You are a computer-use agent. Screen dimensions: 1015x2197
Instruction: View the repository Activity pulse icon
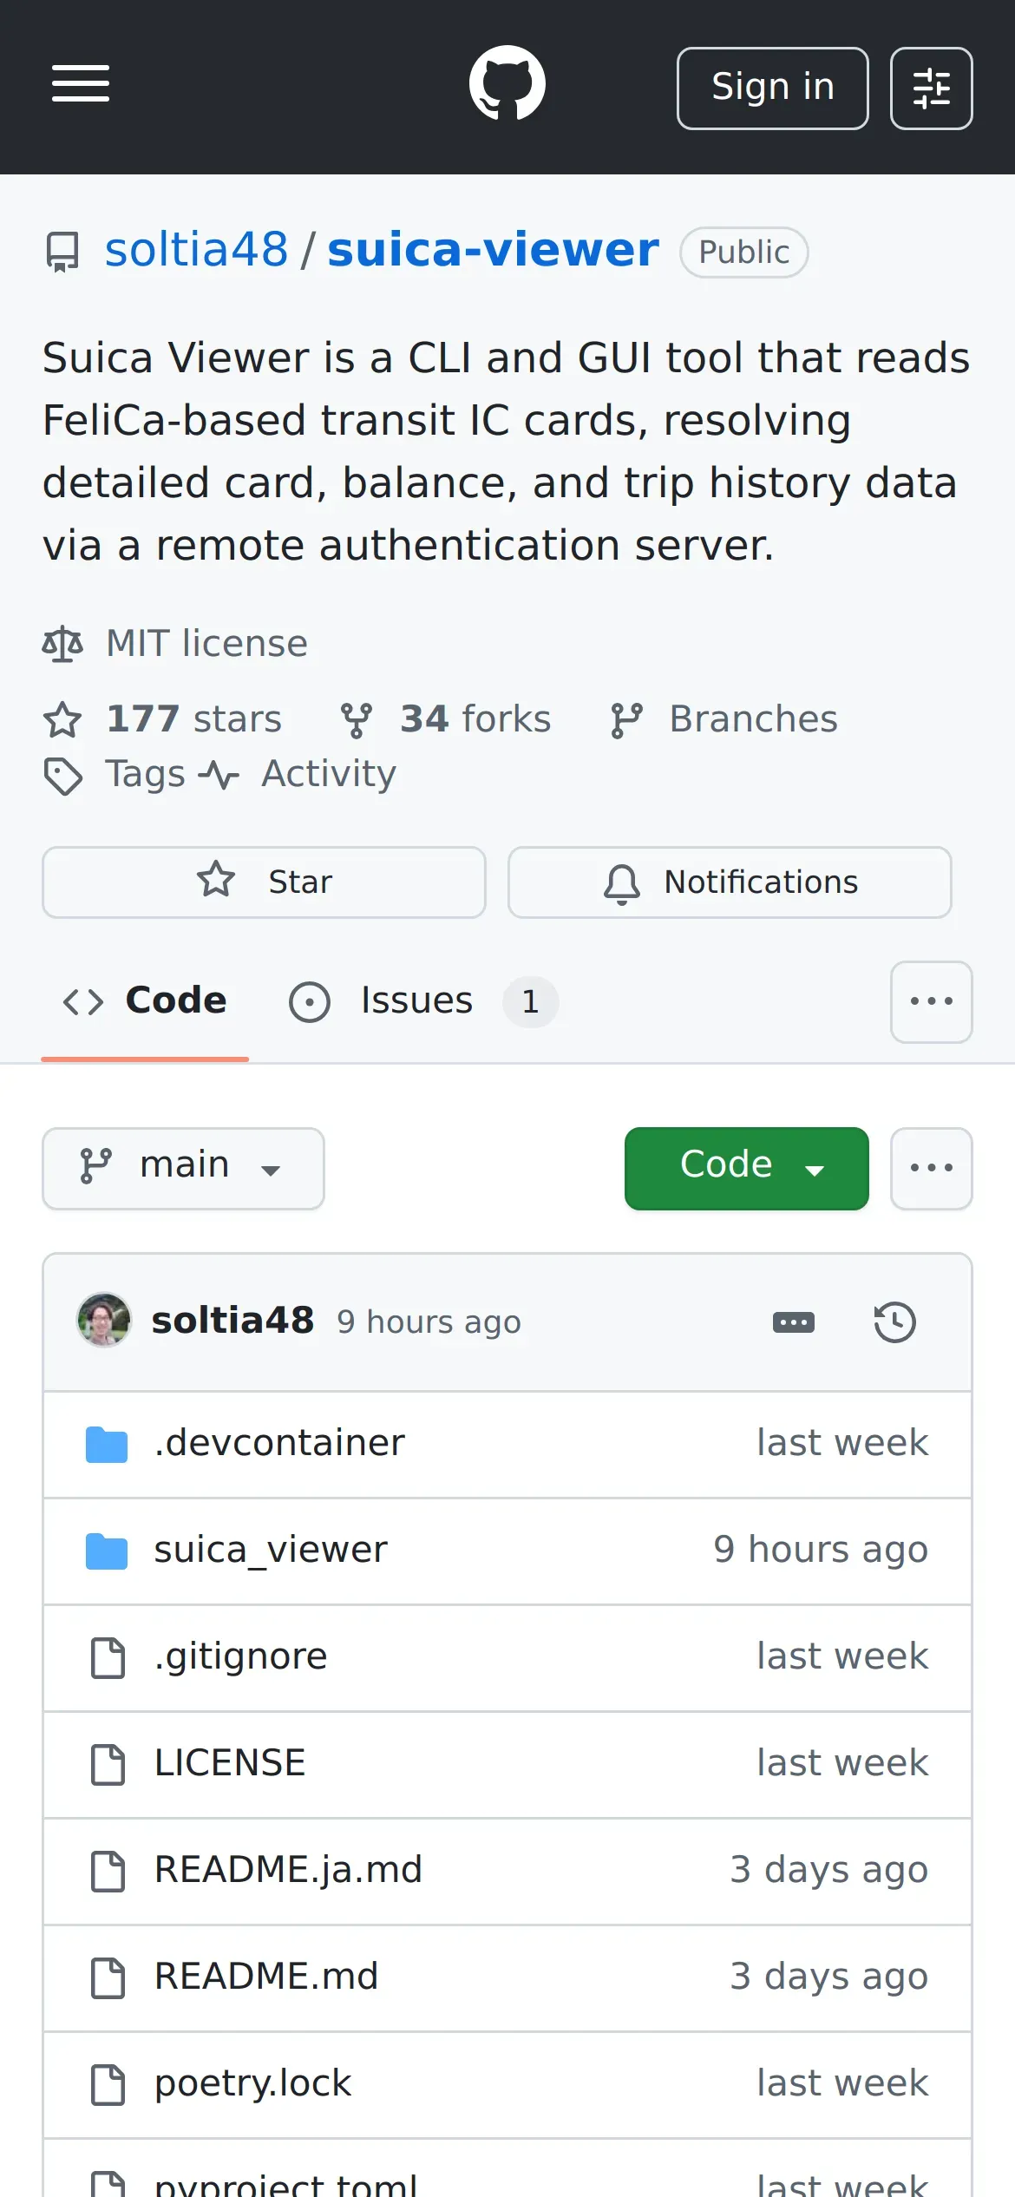pyautogui.click(x=219, y=775)
